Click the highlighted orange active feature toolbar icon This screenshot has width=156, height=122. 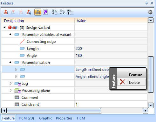[x=38, y=12]
